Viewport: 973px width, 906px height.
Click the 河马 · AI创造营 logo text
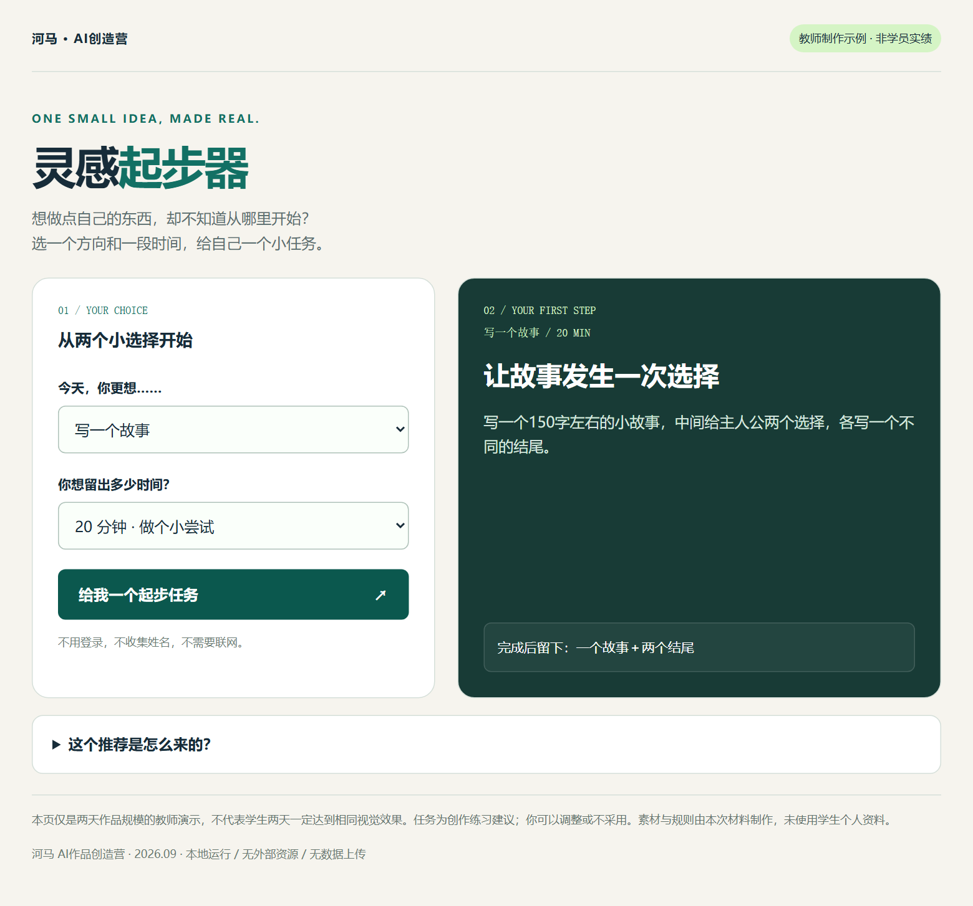tap(80, 39)
